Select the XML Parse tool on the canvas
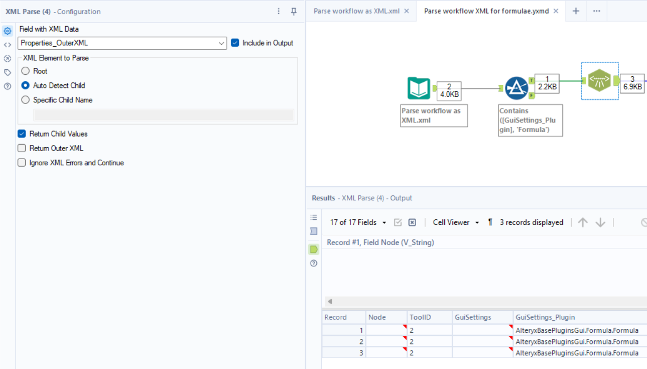The image size is (647, 369). (599, 80)
